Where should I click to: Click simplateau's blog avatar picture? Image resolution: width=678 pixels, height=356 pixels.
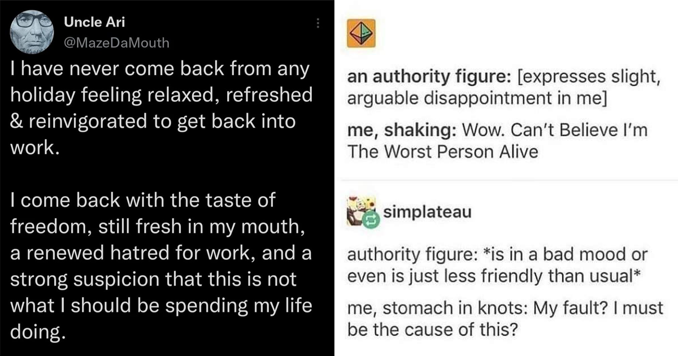coord(357,209)
